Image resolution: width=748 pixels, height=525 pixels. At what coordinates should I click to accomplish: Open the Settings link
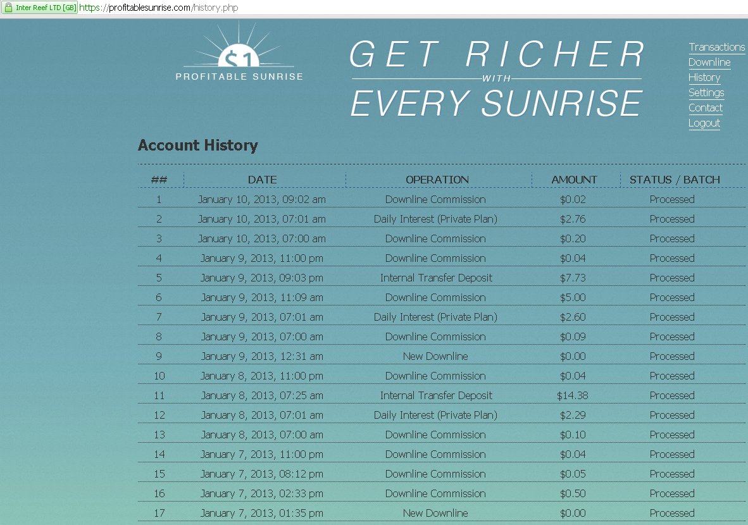point(706,92)
